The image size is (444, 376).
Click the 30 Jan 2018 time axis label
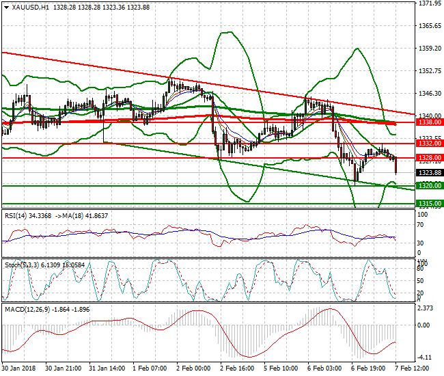point(18,368)
